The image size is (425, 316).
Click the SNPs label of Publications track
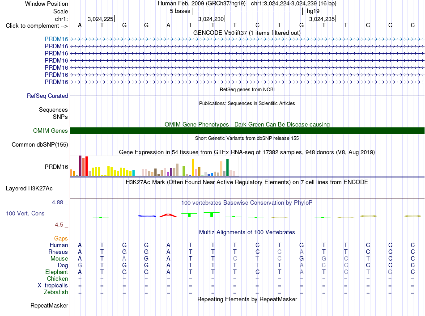[x=60, y=117]
